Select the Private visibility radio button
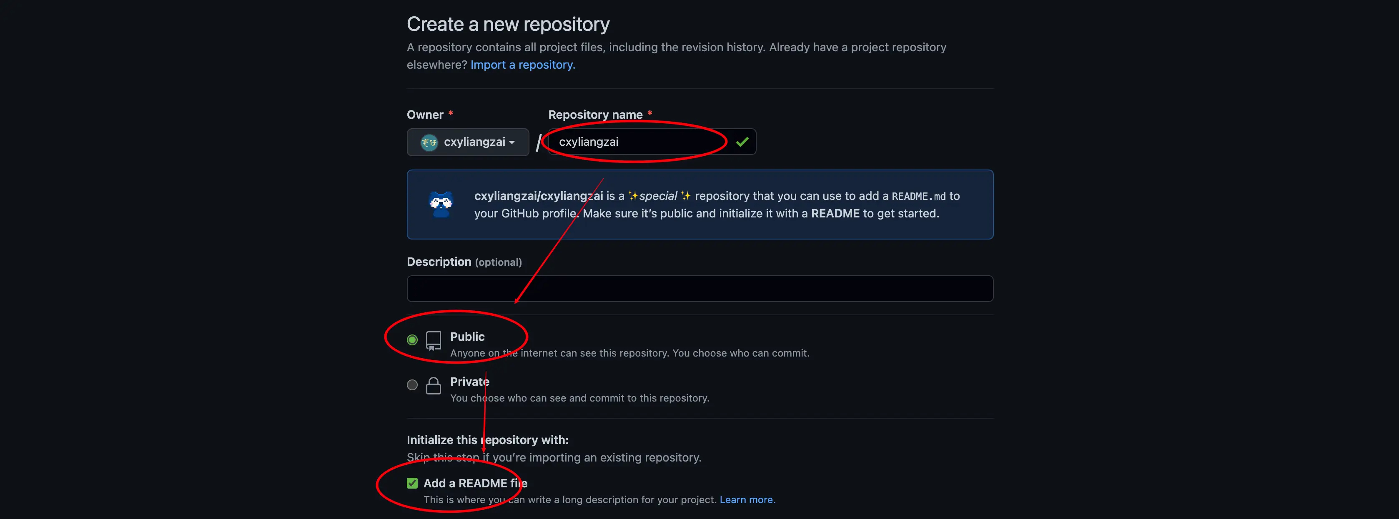This screenshot has height=519, width=1399. (x=412, y=385)
